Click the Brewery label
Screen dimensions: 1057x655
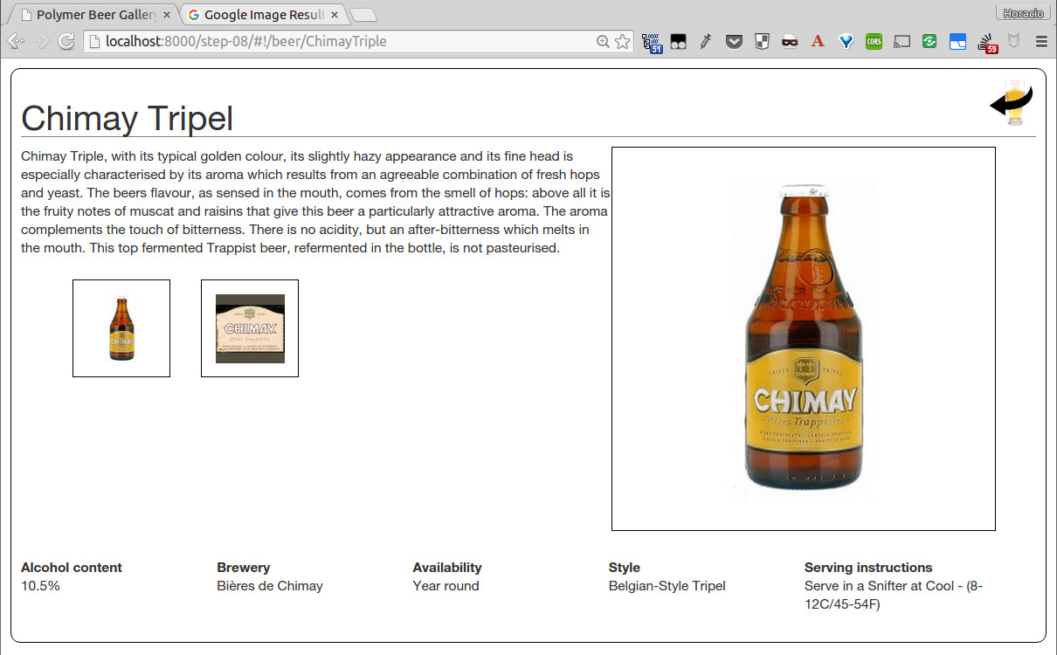tap(244, 568)
